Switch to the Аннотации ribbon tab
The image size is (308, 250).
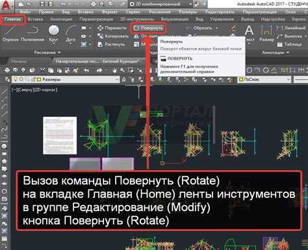(x=61, y=19)
